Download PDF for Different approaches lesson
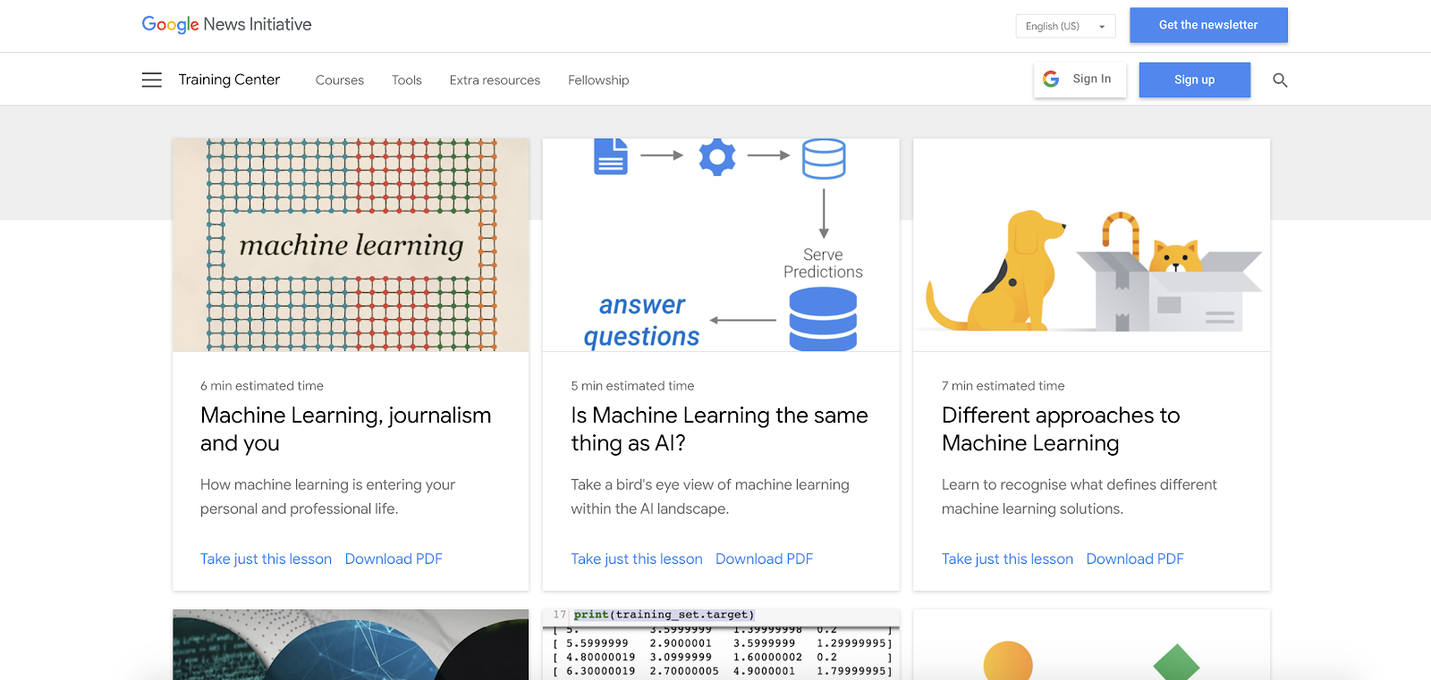The width and height of the screenshot is (1431, 680). tap(1135, 558)
